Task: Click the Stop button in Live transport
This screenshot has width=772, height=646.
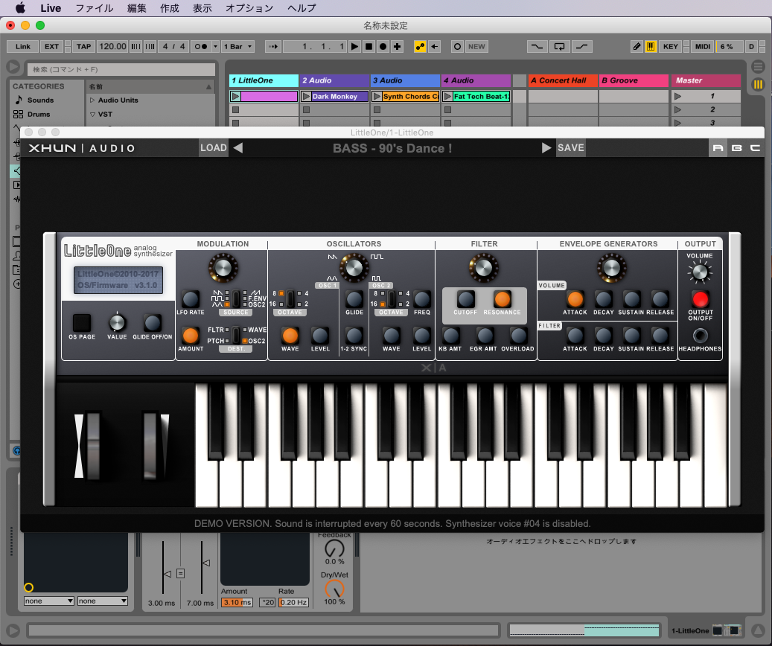Action: tap(369, 46)
